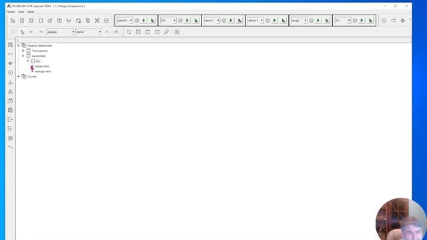The width and height of the screenshot is (427, 240).
Task: Open the Окна menu
Action: [21, 12]
